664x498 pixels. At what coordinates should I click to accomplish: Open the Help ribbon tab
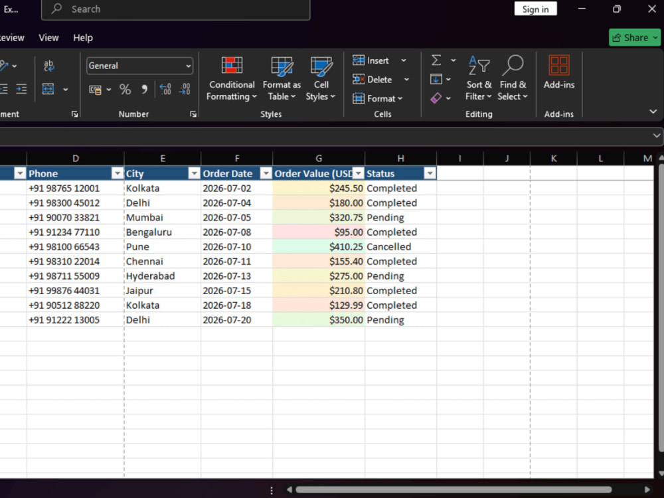[x=83, y=38]
